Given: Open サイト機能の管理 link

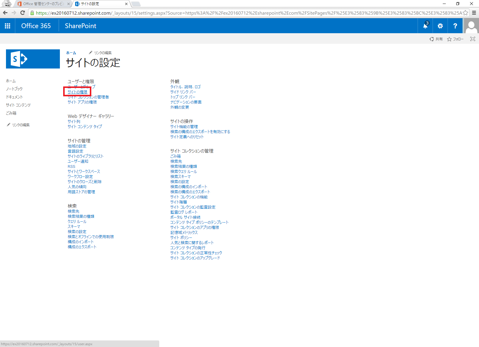Looking at the screenshot, I should click(x=184, y=127).
